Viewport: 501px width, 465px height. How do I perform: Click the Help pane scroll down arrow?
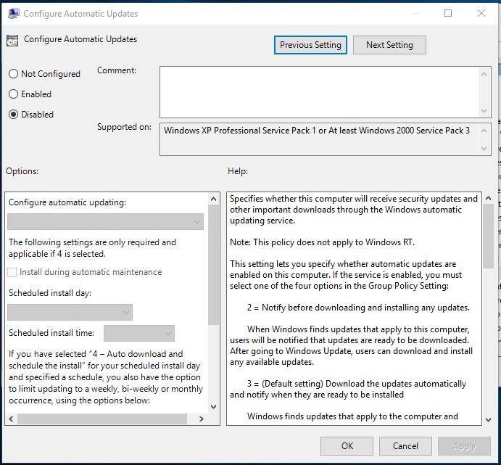tap(488, 419)
